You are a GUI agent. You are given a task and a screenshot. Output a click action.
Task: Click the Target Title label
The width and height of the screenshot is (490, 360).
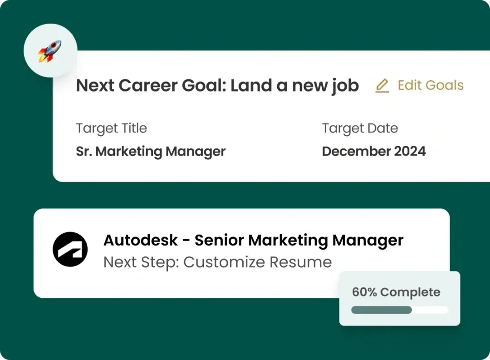click(112, 128)
